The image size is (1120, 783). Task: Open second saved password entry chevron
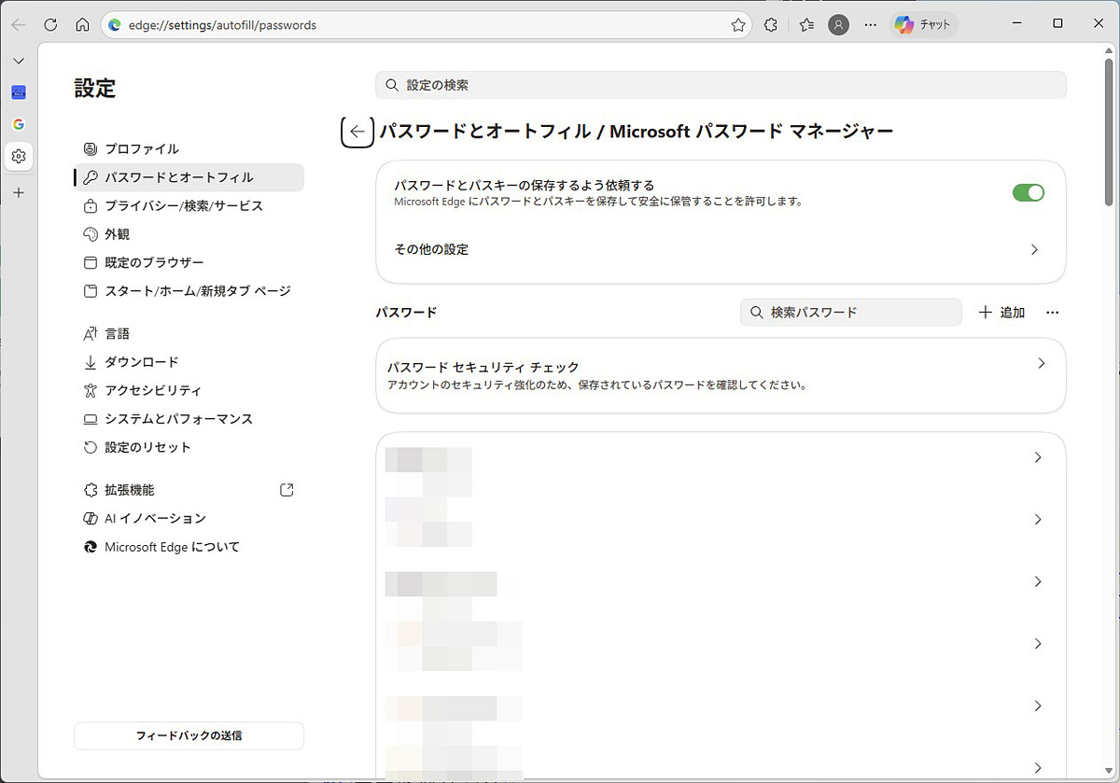(1038, 520)
